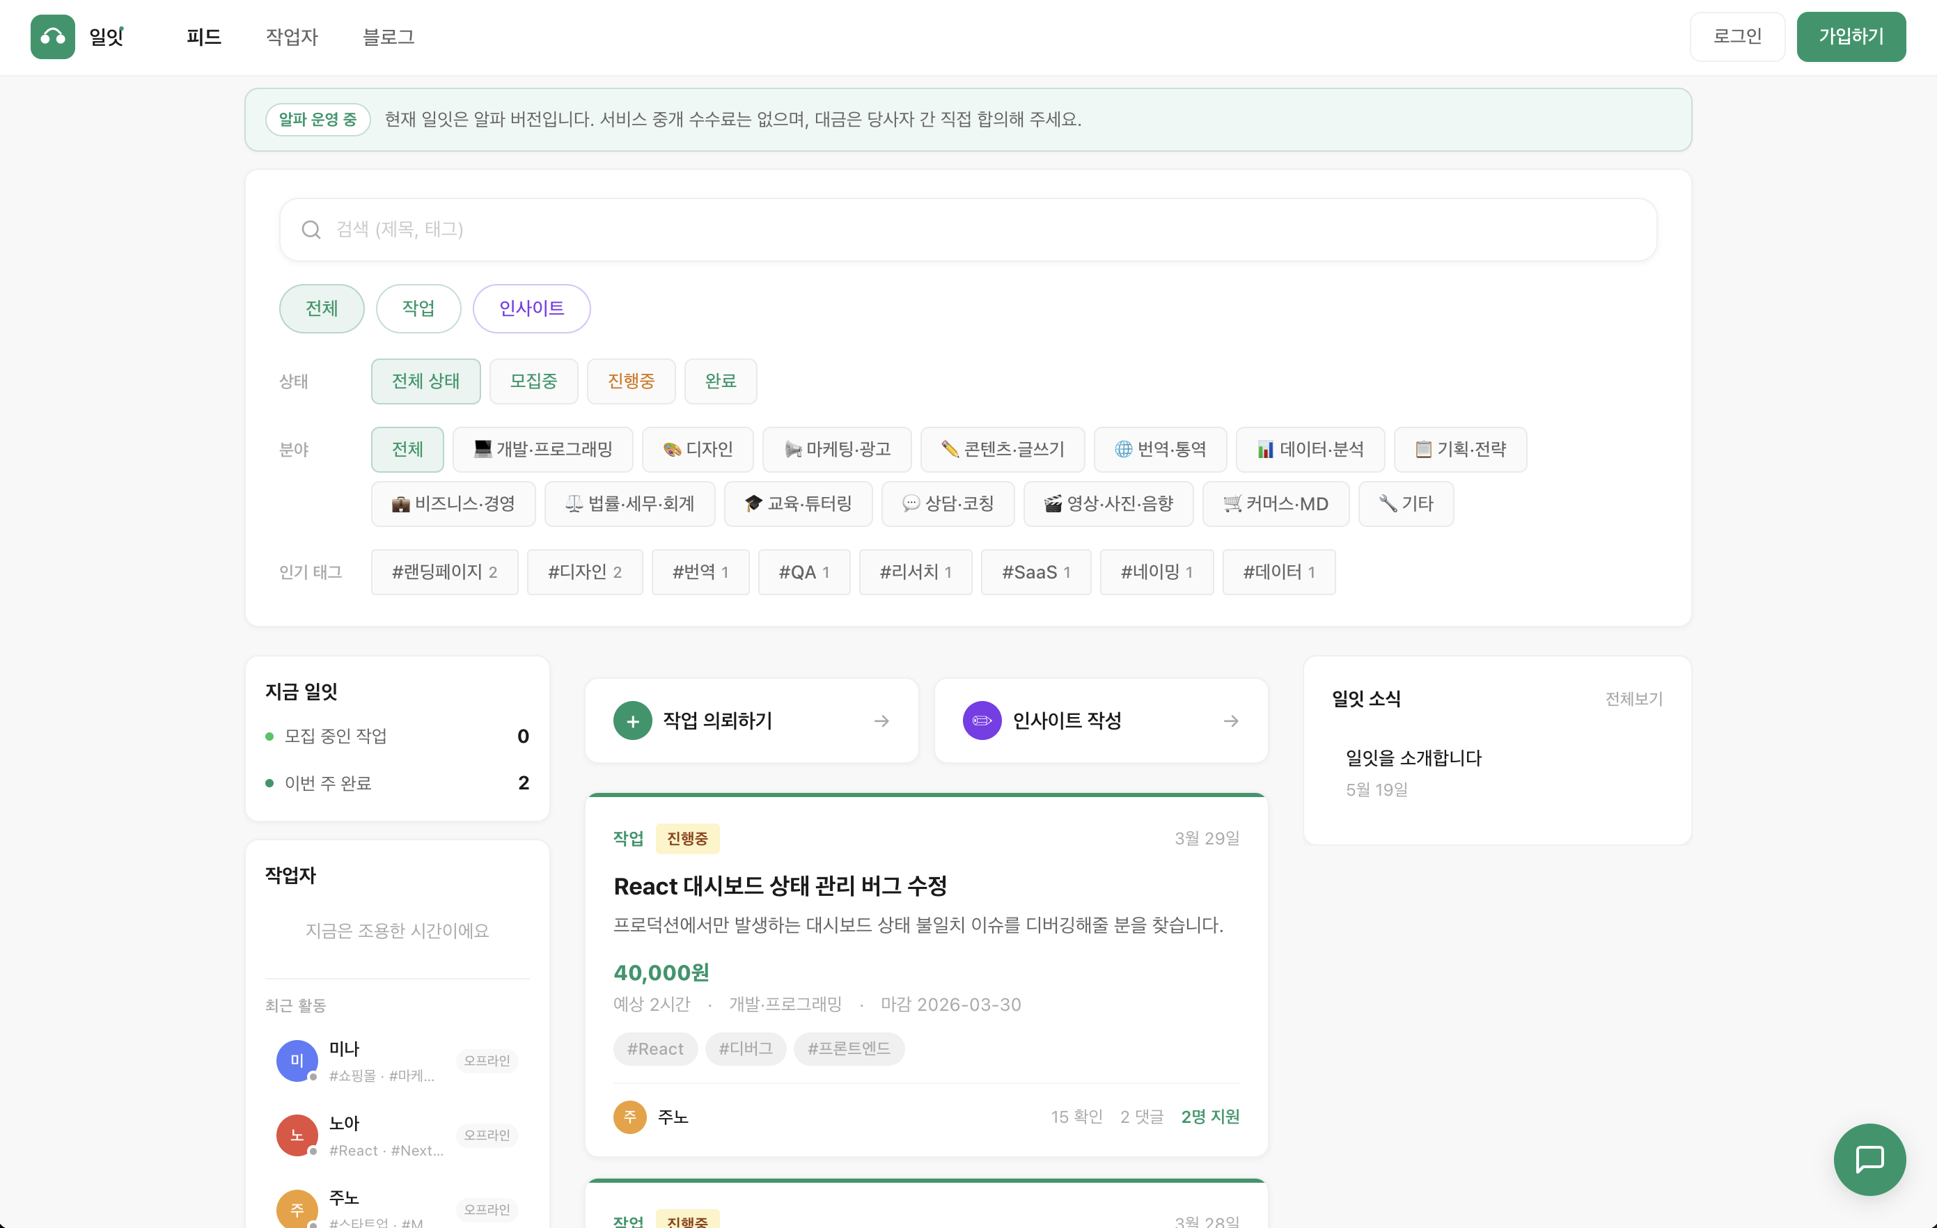Open React 대시보드 상태 관리 버그 수정 post

pos(780,886)
